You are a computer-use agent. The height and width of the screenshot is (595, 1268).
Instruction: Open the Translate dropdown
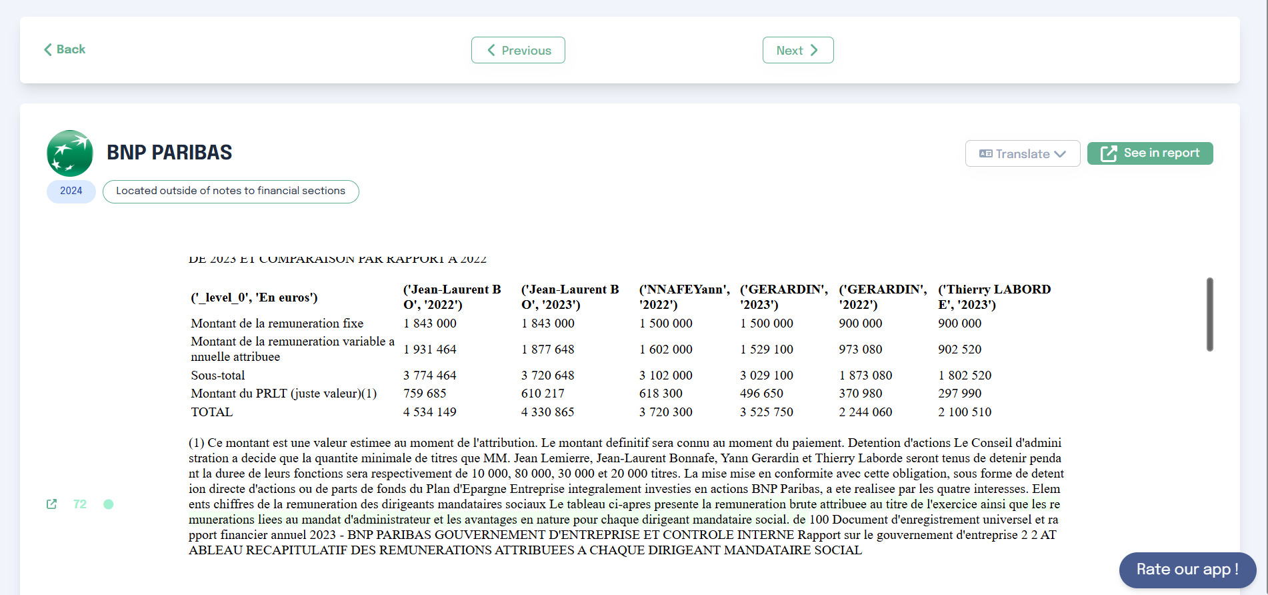click(1022, 154)
